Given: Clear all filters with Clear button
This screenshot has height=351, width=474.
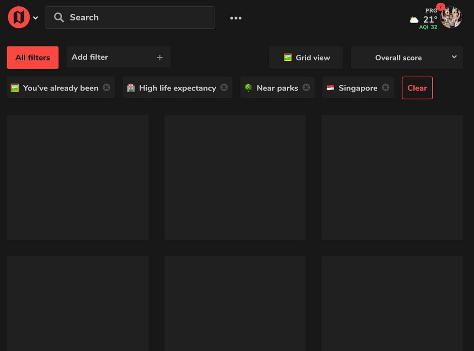Looking at the screenshot, I should tap(417, 88).
